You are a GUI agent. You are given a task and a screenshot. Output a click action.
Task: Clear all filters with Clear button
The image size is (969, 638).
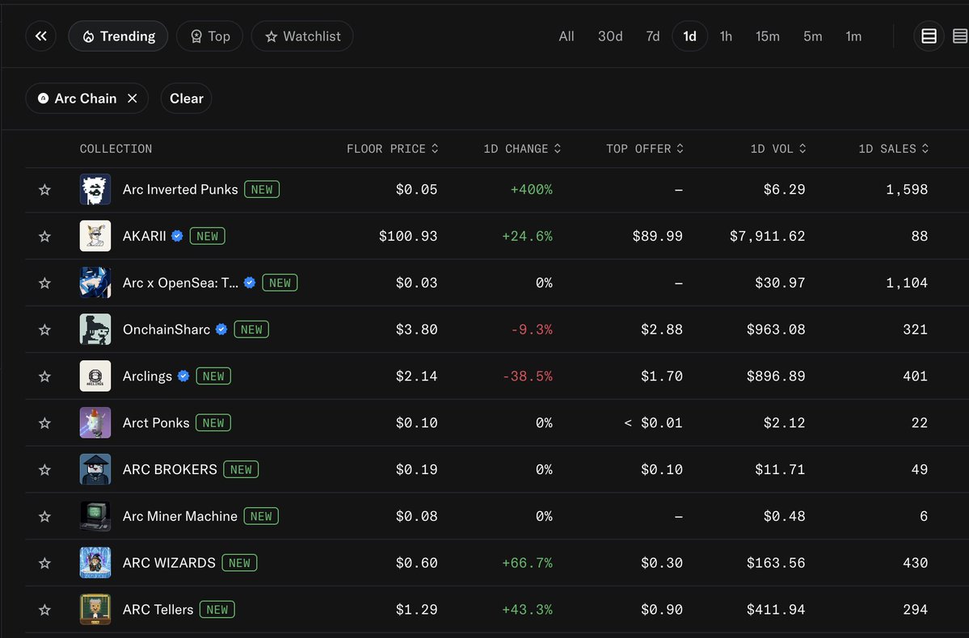pos(186,99)
